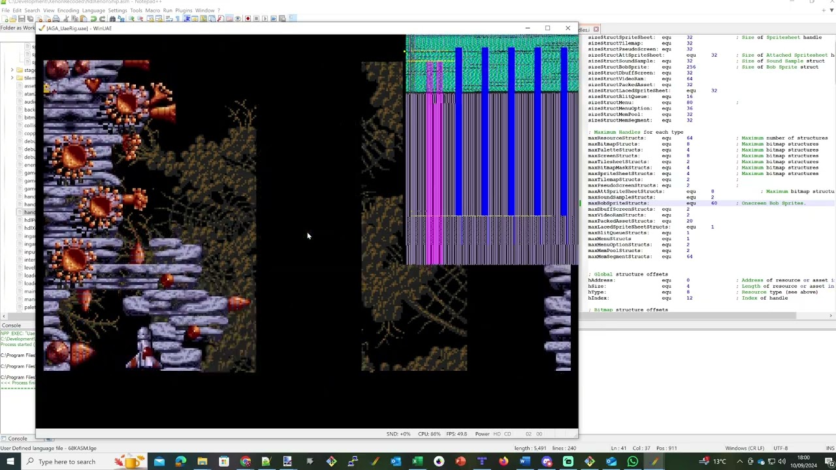Open Microsoft Word from the taskbar
836x470 pixels.
point(525,462)
